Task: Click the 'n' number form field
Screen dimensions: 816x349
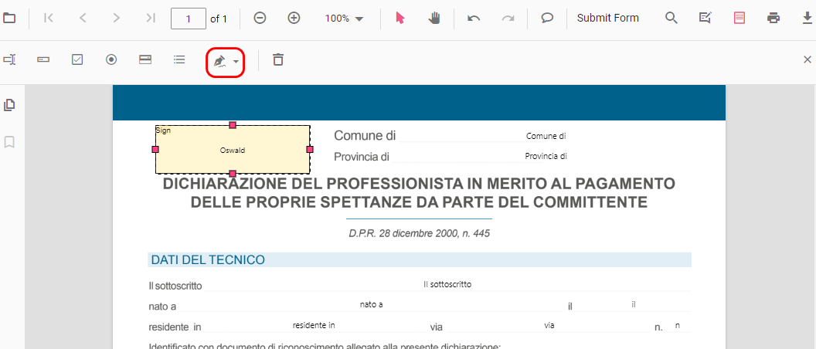Action: click(678, 325)
